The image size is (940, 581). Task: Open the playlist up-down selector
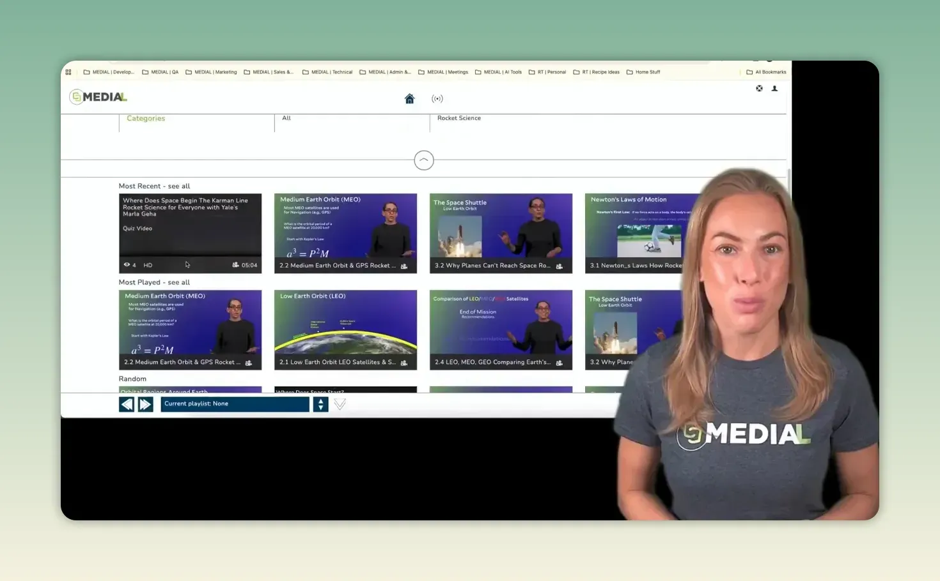pos(320,404)
